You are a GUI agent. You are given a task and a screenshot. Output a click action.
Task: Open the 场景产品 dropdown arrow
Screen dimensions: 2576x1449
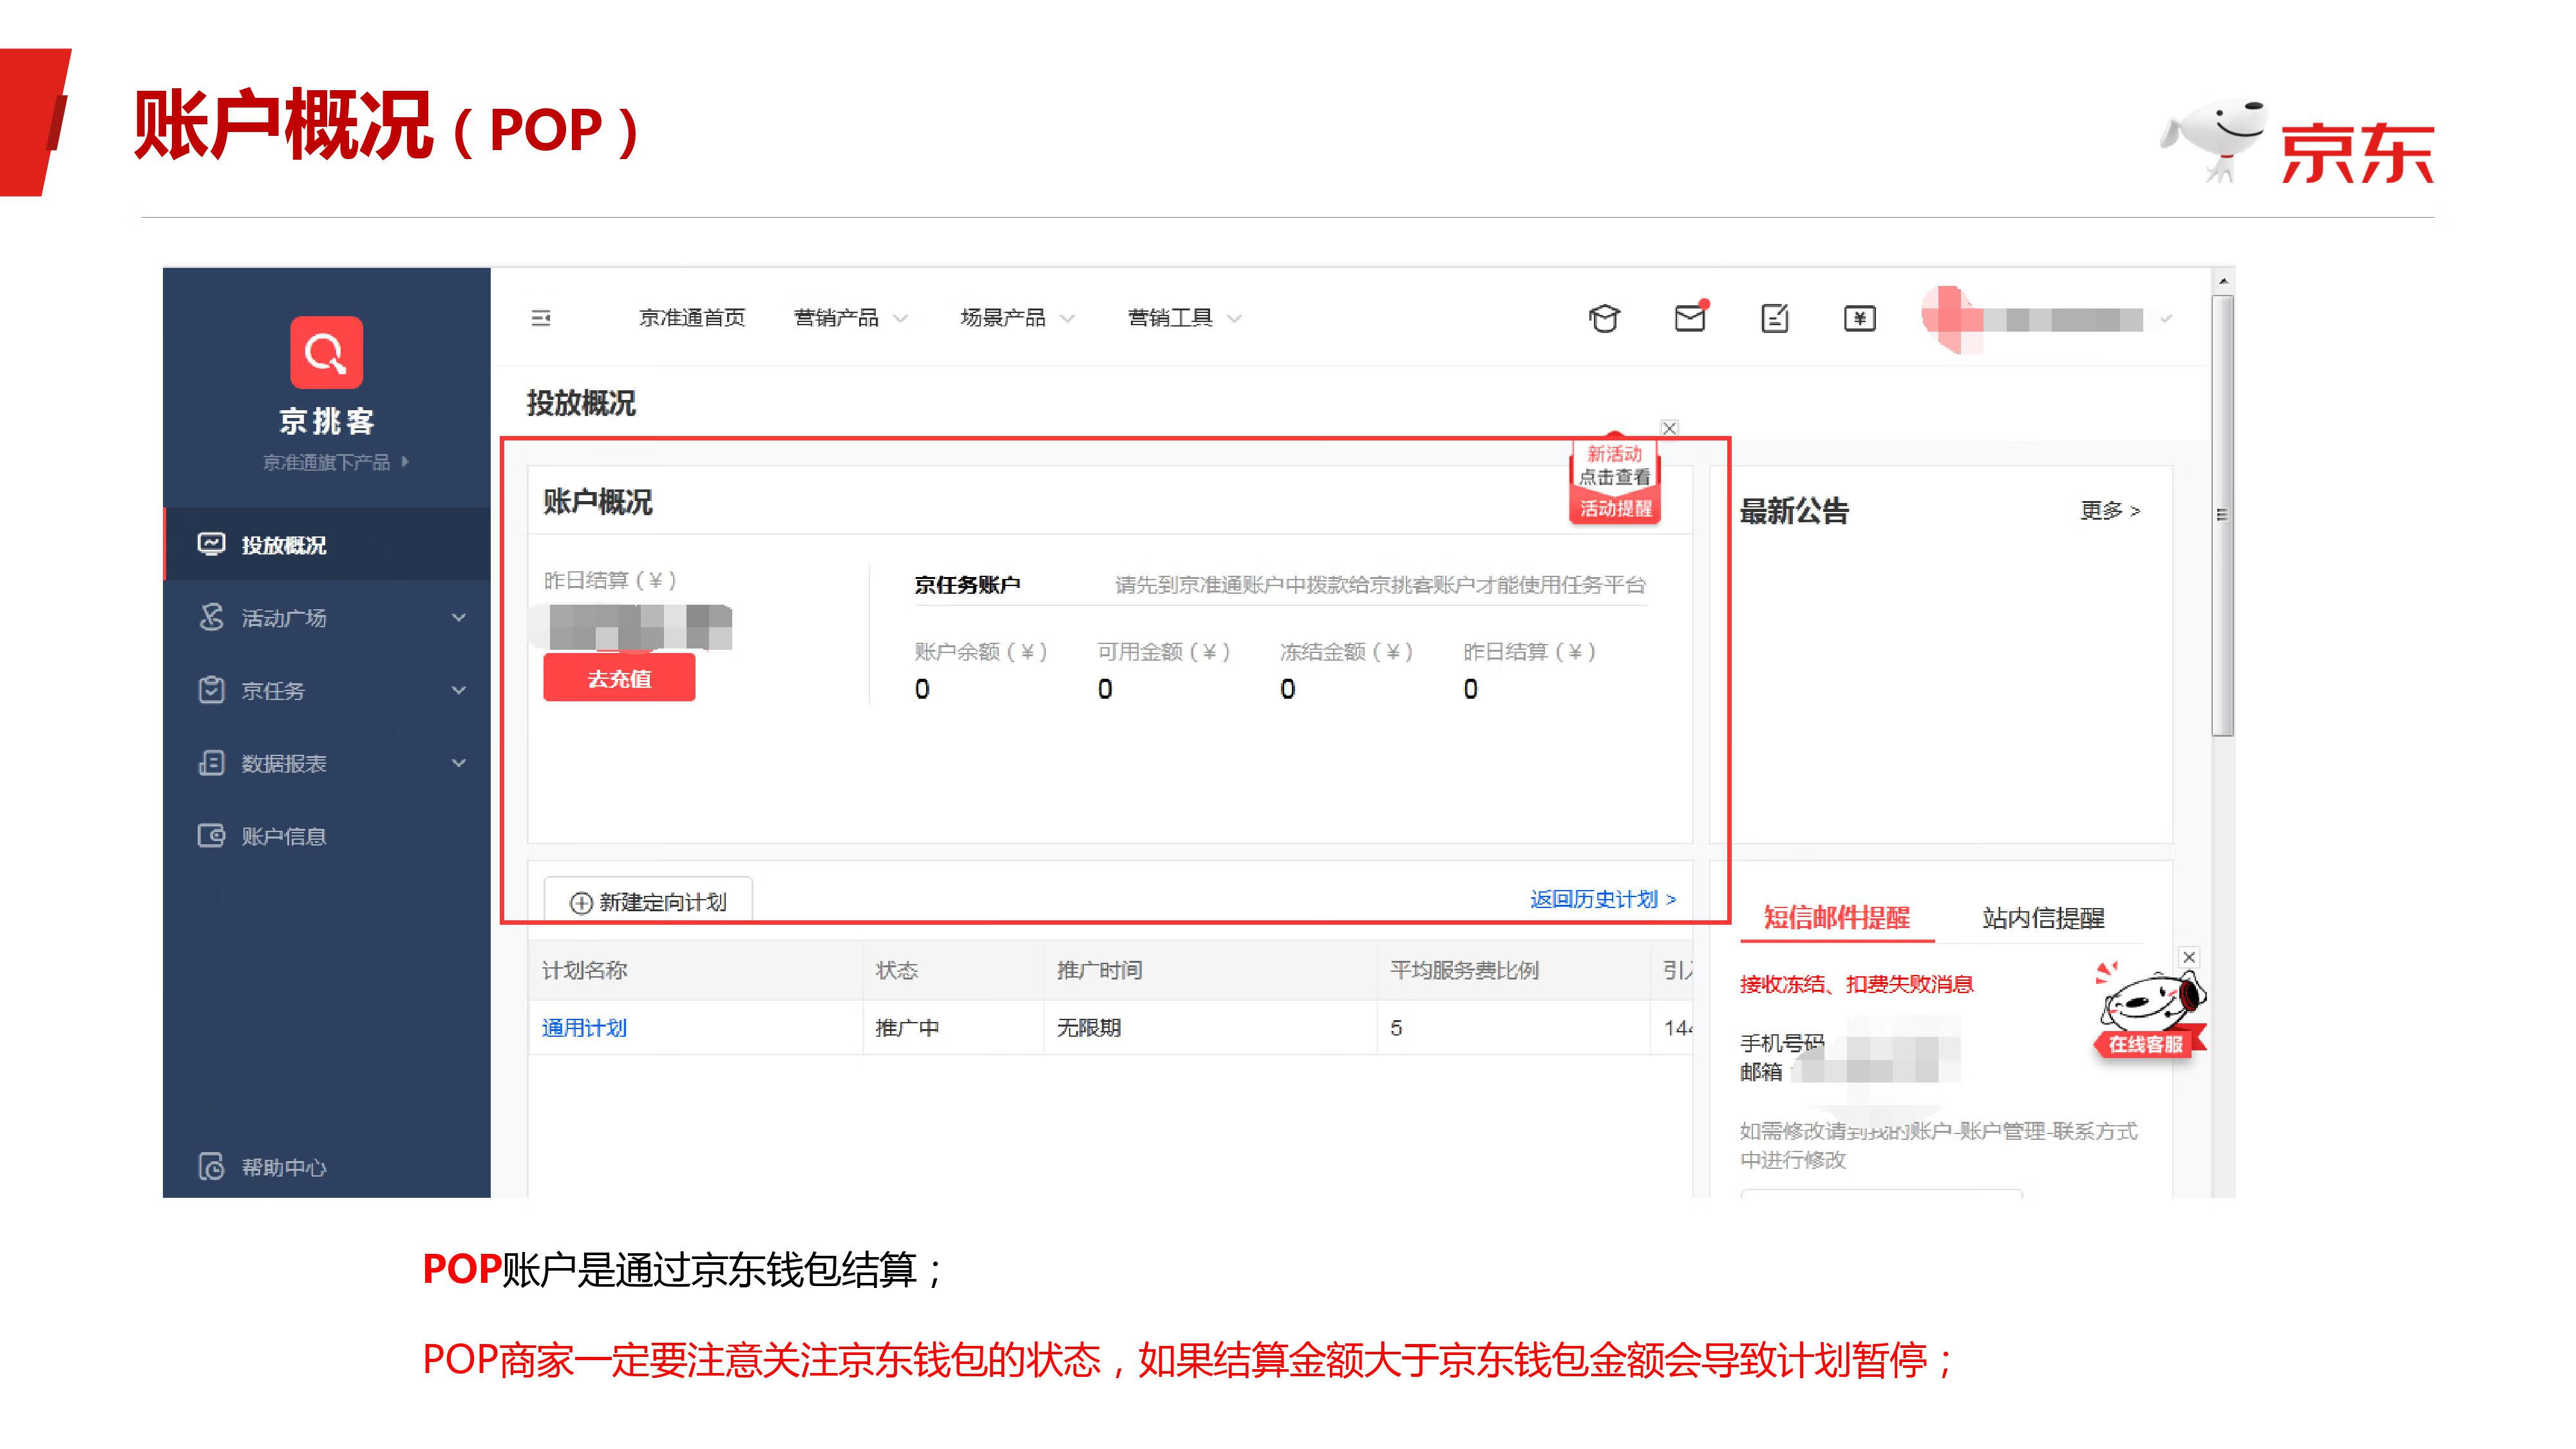pyautogui.click(x=1067, y=319)
